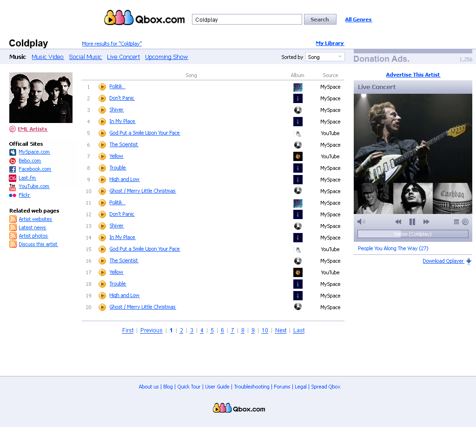Click the Qbox.com logo at top
The height and width of the screenshot is (427, 476).
[x=145, y=18]
